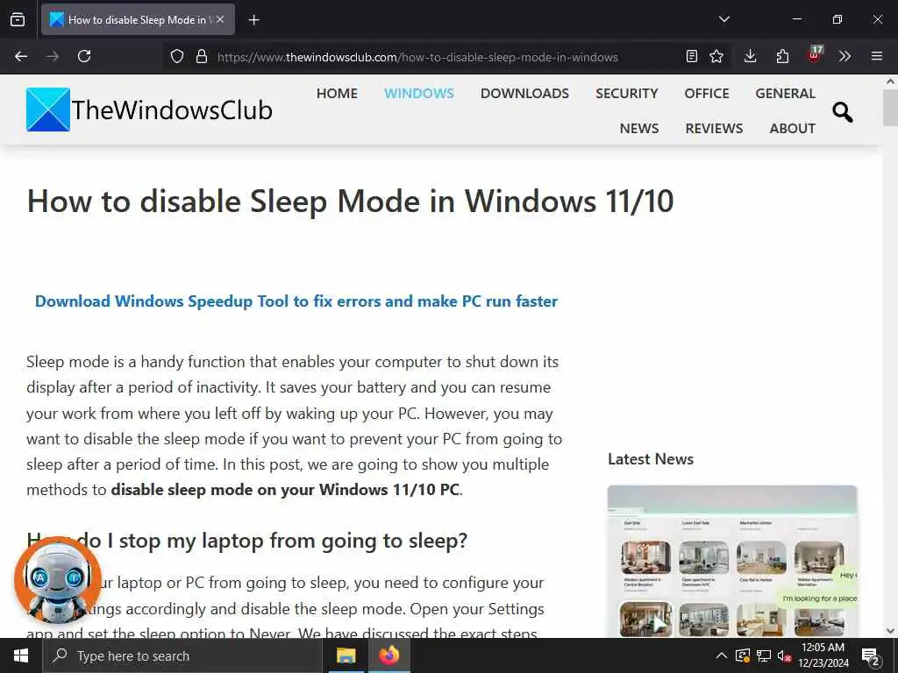Screen dimensions: 898x673
Task: Open the GENERAL menu item
Action: (785, 93)
